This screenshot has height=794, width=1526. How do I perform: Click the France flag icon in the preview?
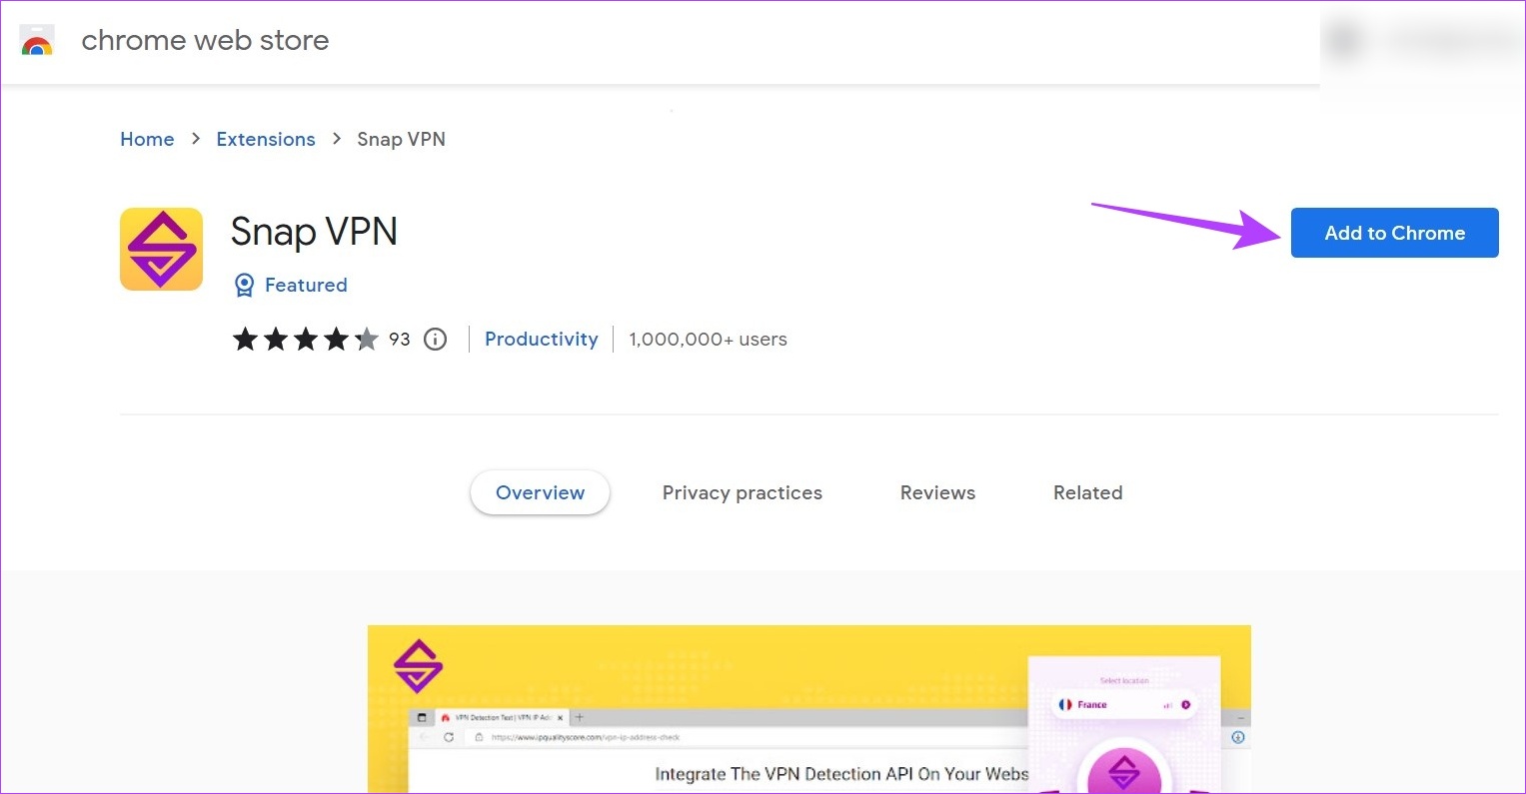tap(1064, 704)
